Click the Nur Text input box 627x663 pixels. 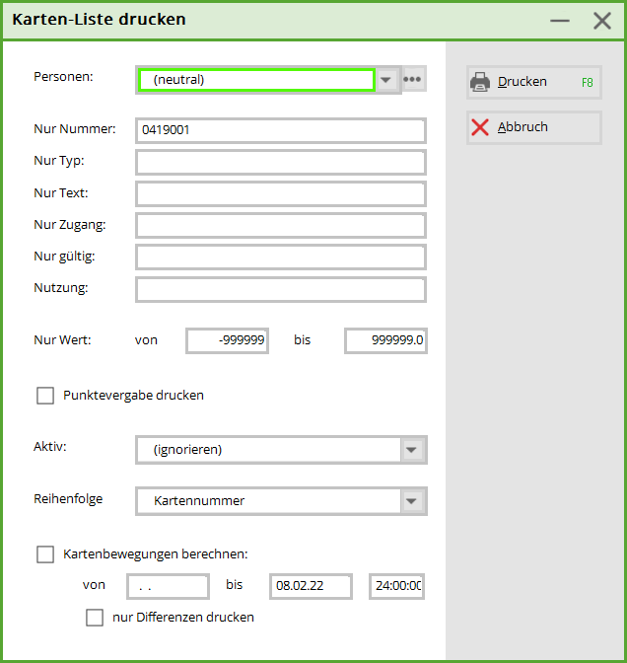(x=281, y=193)
